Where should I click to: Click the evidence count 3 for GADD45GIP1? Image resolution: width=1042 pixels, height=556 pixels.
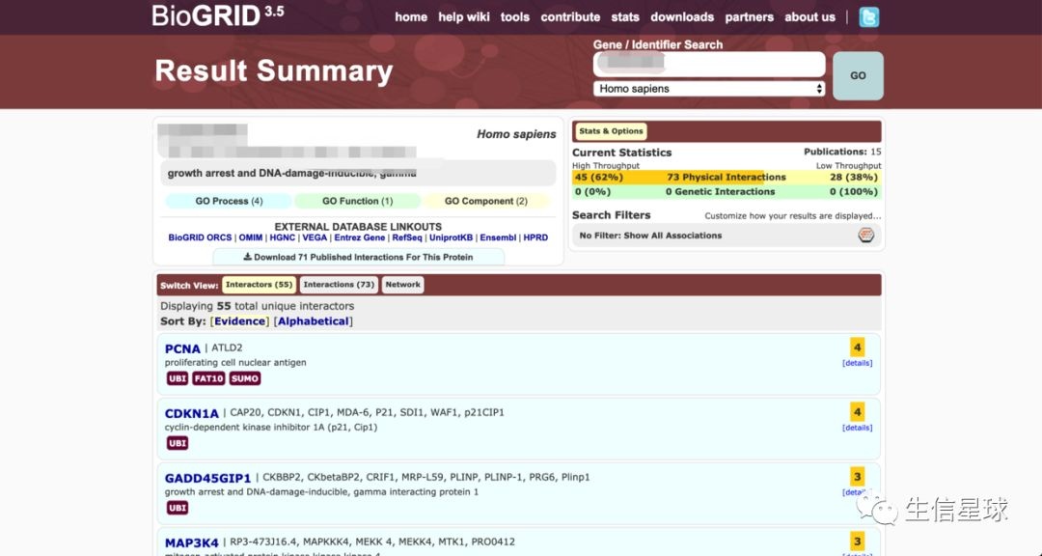click(x=858, y=476)
